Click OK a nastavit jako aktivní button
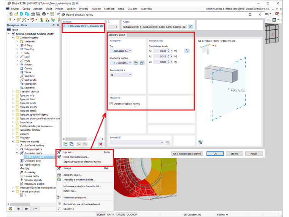The image size is (289, 217). pyautogui.click(x=187, y=153)
